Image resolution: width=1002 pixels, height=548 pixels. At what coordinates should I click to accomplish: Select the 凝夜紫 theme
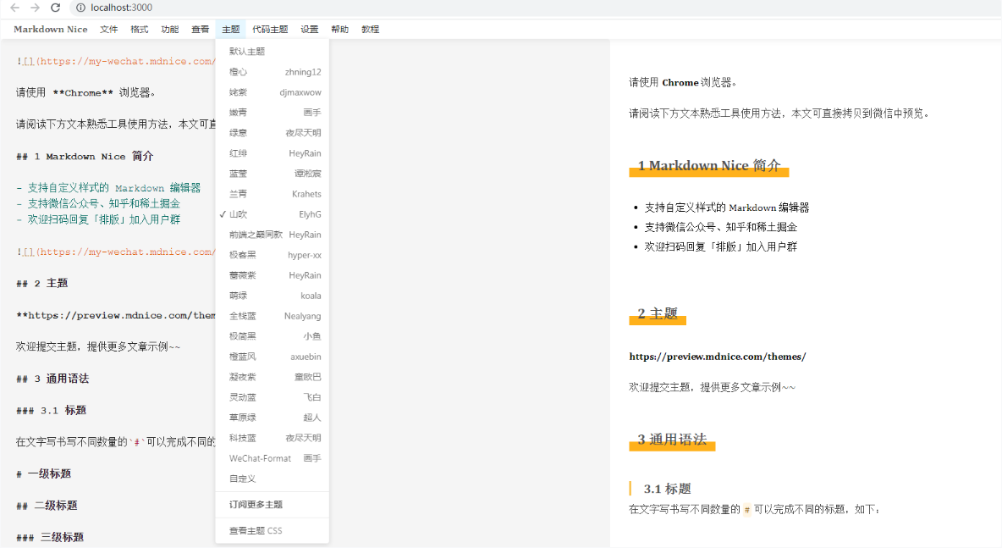pos(273,377)
